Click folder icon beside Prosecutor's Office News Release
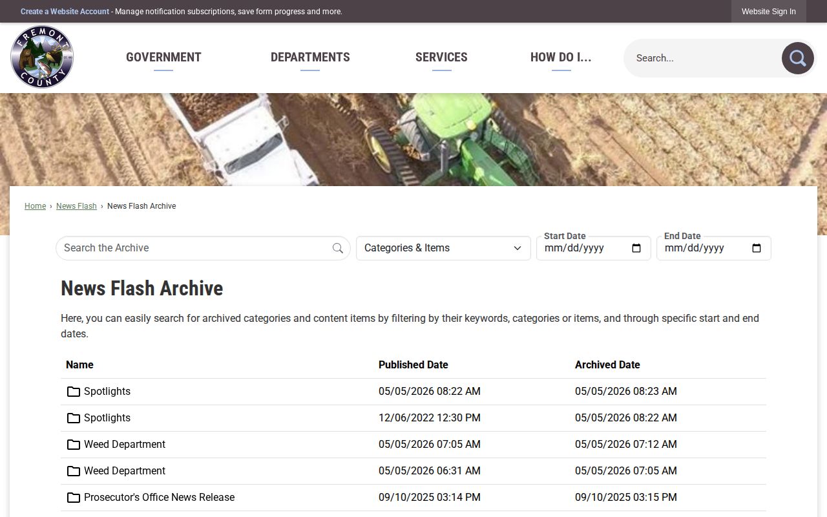Screen dimensions: 827x517 click(74, 498)
